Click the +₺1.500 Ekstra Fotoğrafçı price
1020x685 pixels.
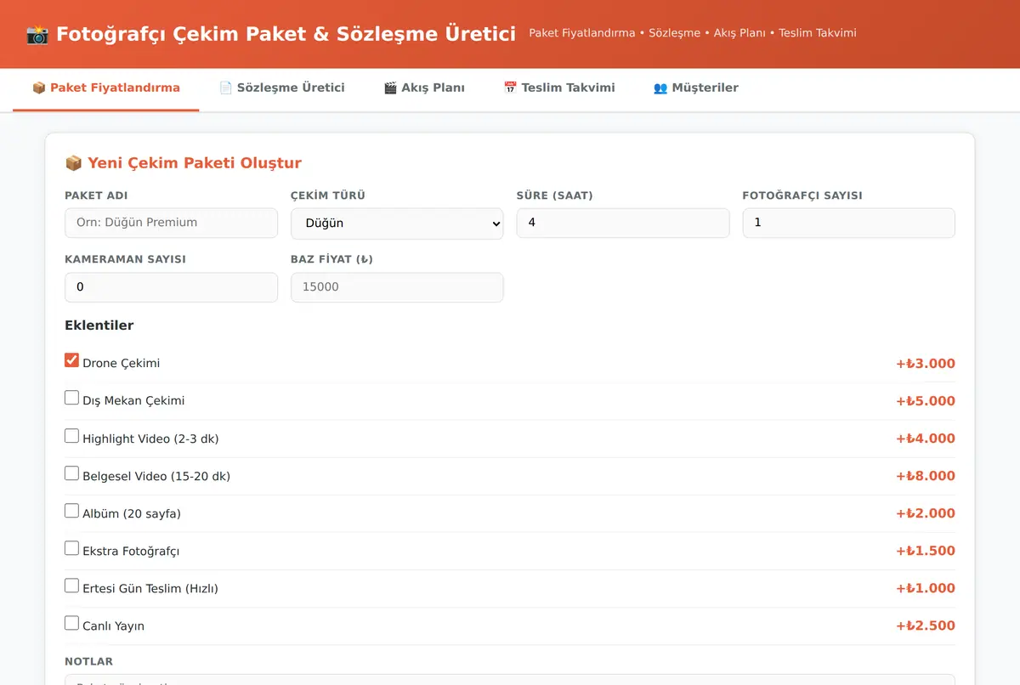926,551
